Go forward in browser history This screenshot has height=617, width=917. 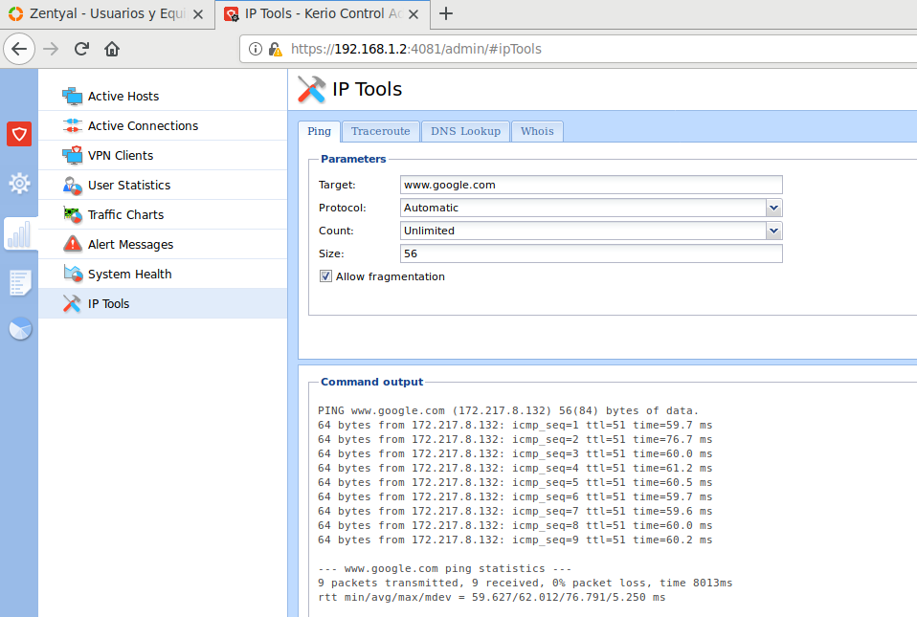pyautogui.click(x=51, y=49)
